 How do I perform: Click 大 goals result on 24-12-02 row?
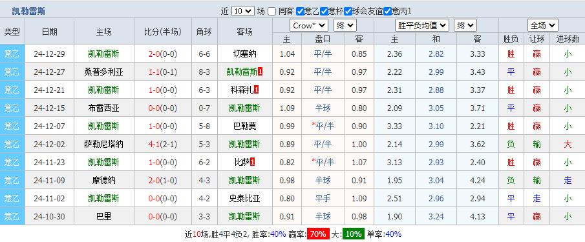point(568,144)
